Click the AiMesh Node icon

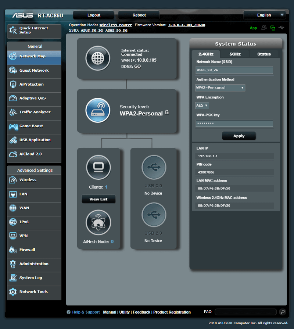click(98, 222)
